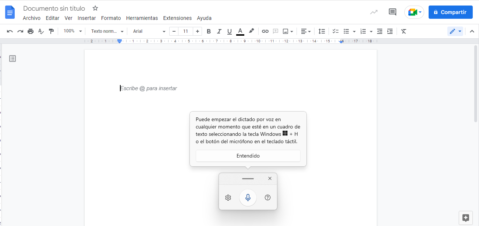Show the document outline panel
Viewport: 479px width, 226px height.
[13, 59]
